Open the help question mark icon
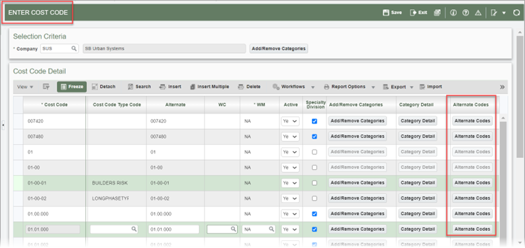525x248 pixels. pyautogui.click(x=465, y=13)
